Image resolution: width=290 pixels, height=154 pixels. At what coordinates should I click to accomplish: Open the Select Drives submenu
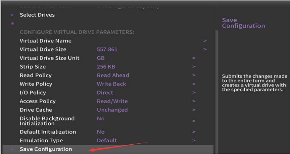37,15
